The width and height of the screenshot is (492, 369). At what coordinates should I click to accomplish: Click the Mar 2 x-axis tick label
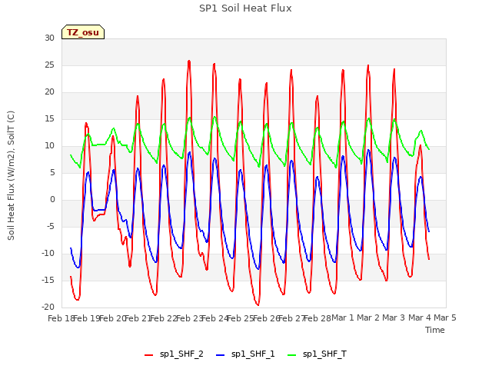pyautogui.click(x=368, y=317)
